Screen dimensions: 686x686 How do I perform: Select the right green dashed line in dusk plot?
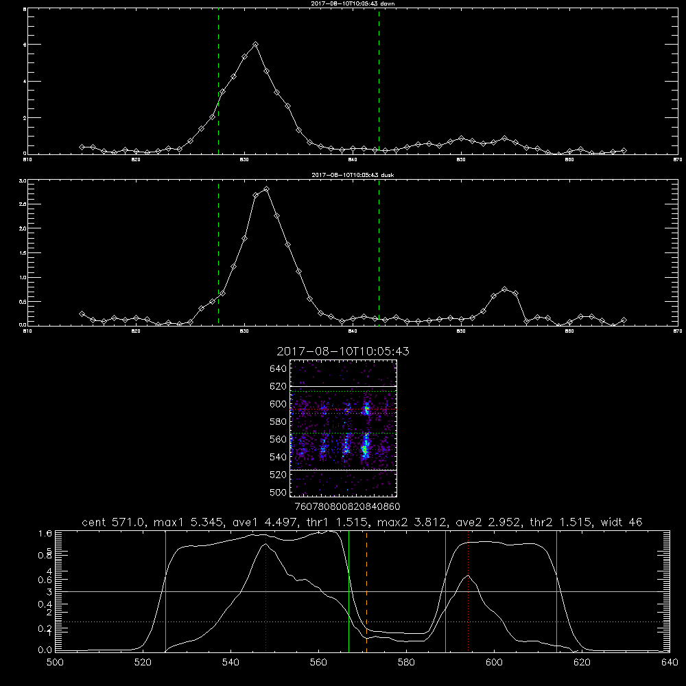(379, 253)
